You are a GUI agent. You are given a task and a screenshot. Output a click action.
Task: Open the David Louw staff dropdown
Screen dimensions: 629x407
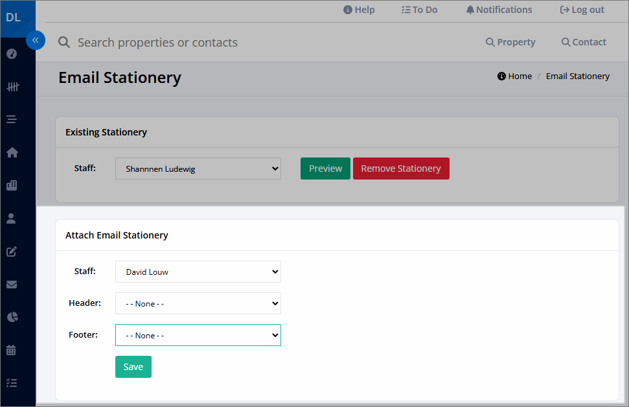tap(198, 272)
